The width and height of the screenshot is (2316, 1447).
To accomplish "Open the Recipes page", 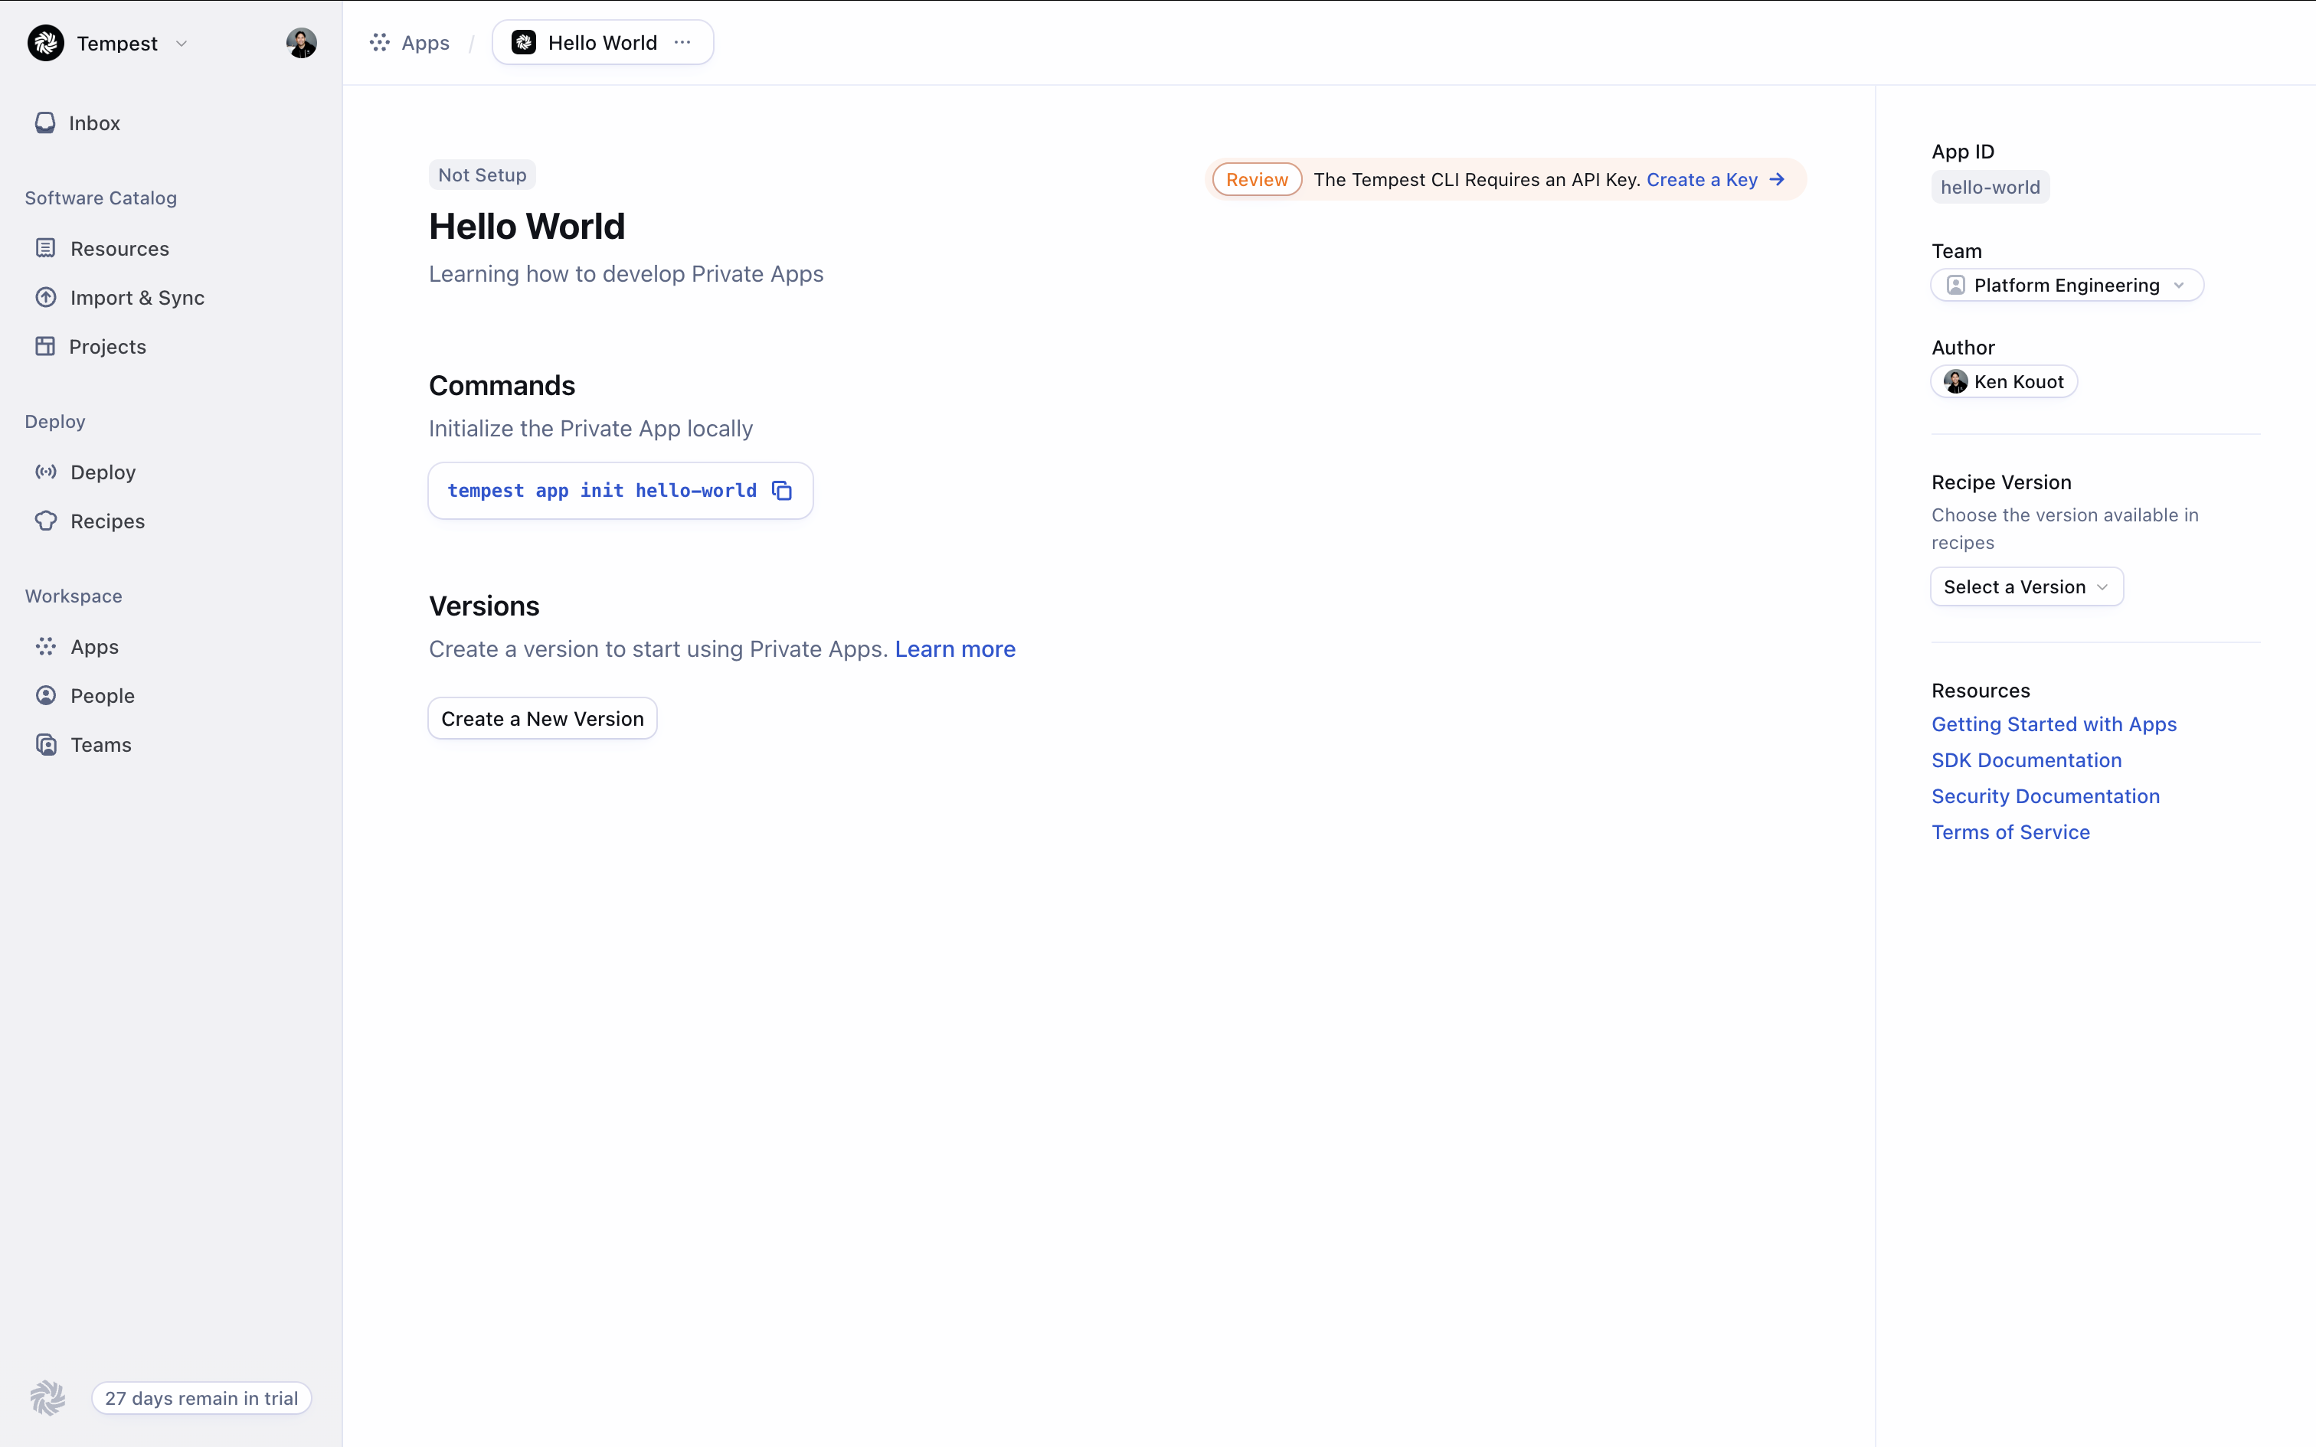I will tap(107, 521).
